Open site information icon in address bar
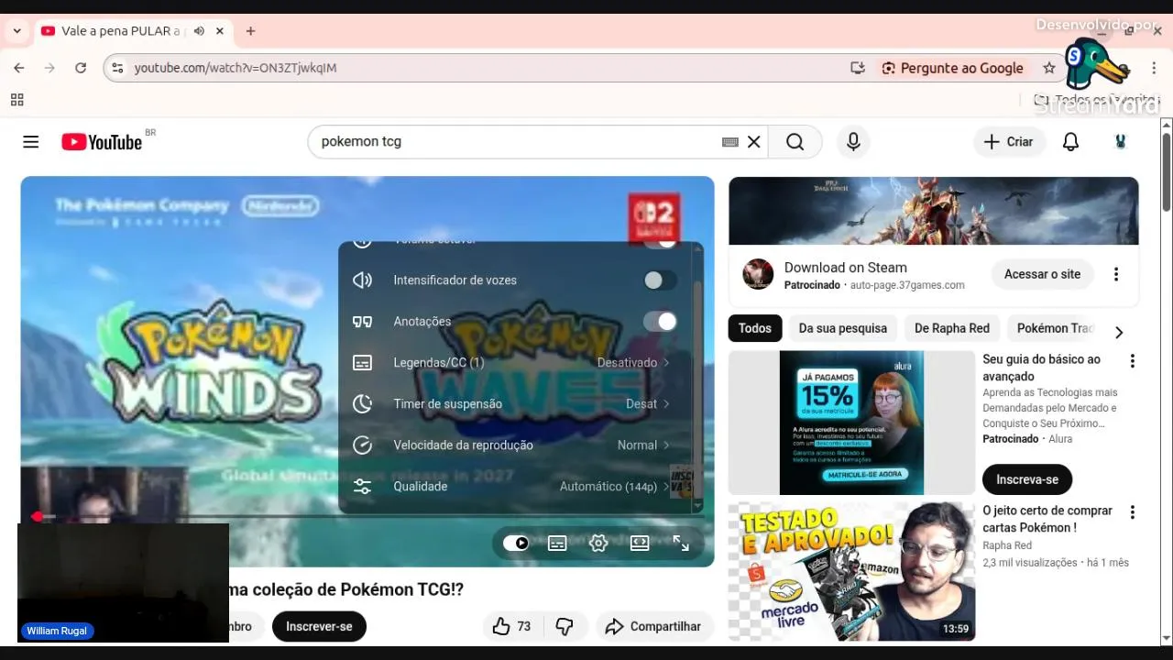1173x660 pixels. point(116,68)
